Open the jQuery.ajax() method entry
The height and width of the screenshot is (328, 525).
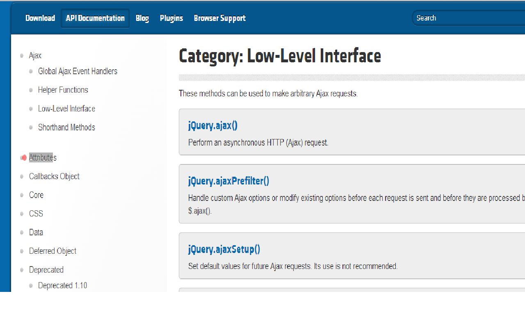point(213,126)
